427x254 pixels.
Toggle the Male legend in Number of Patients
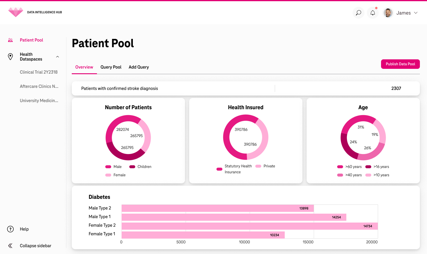[108, 167]
